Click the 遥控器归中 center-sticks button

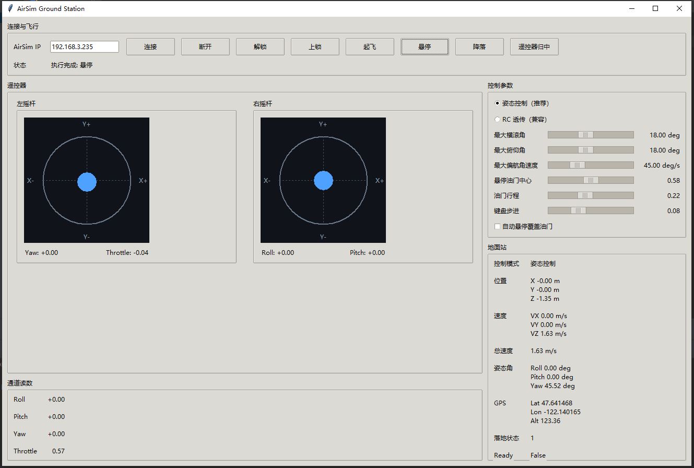[x=534, y=47]
